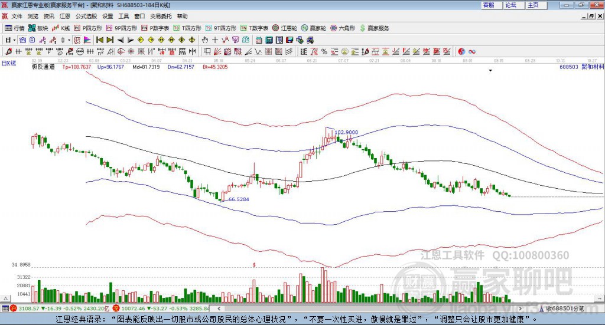Open the 六角形 hexagon tool
The height and width of the screenshot is (325, 605).
tap(343, 28)
